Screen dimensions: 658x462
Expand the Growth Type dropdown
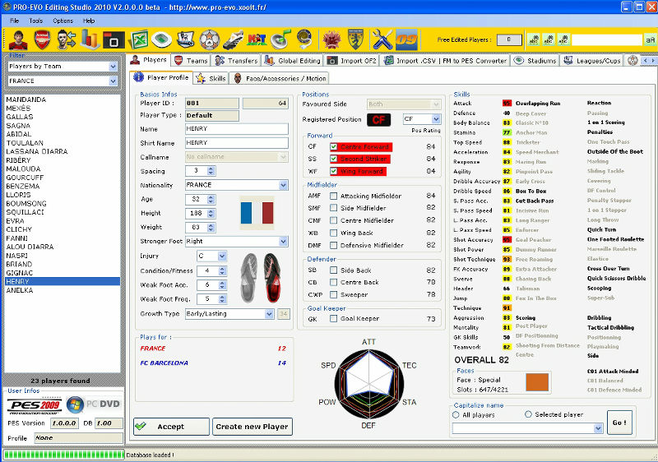tap(269, 313)
